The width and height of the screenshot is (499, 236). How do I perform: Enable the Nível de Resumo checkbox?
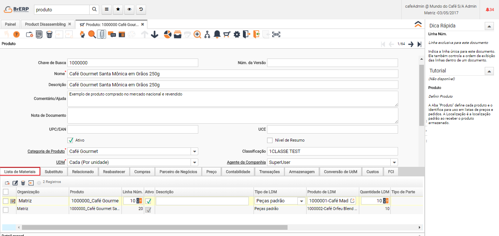(270, 140)
